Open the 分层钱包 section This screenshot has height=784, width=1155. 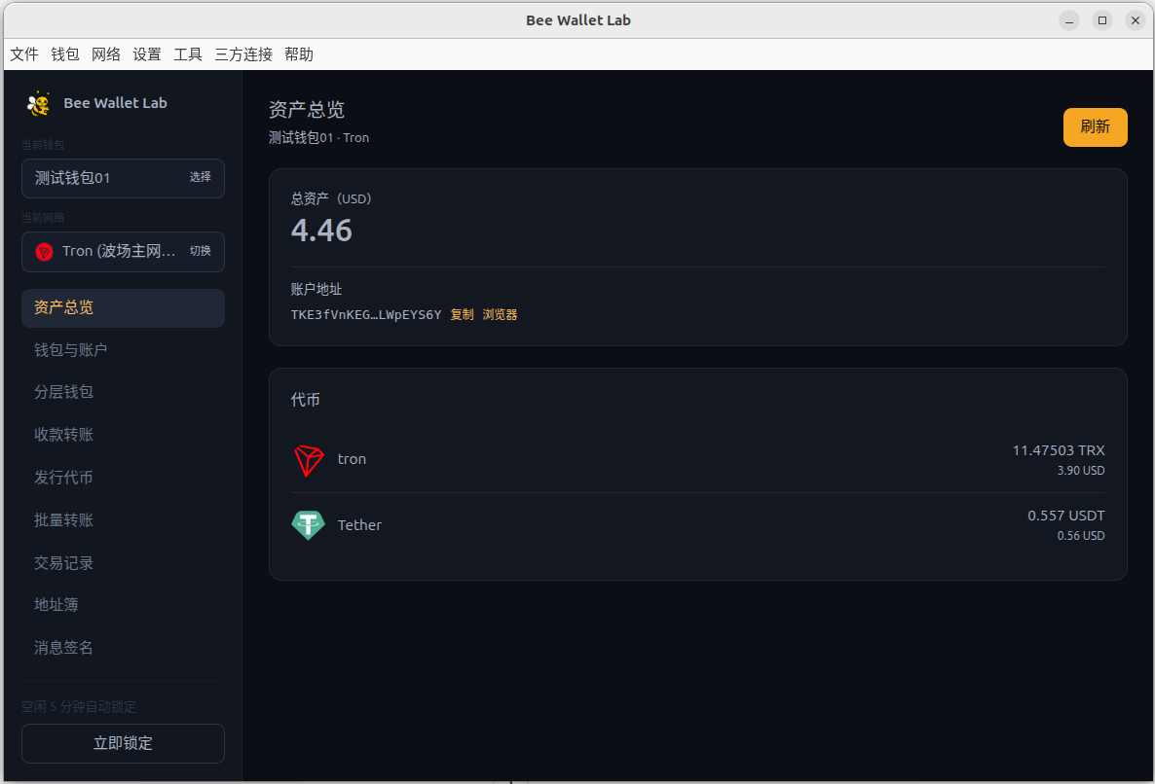click(x=123, y=392)
